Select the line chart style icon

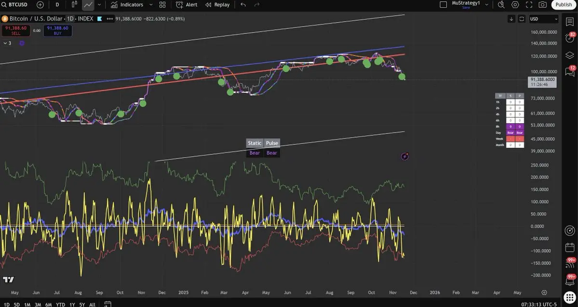tap(88, 5)
